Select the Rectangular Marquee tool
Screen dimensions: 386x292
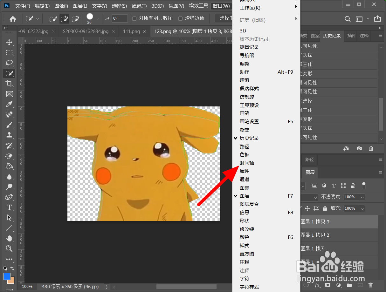pos(9,53)
